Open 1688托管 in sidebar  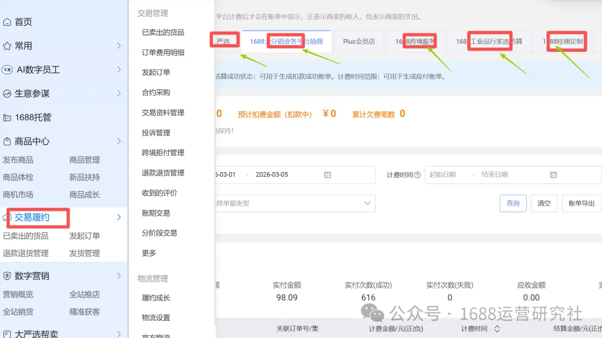click(x=33, y=118)
